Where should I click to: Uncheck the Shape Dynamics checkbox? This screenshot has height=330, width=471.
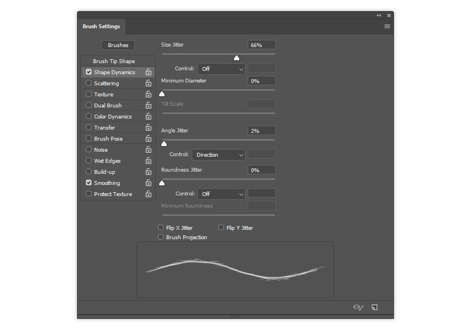(x=89, y=72)
